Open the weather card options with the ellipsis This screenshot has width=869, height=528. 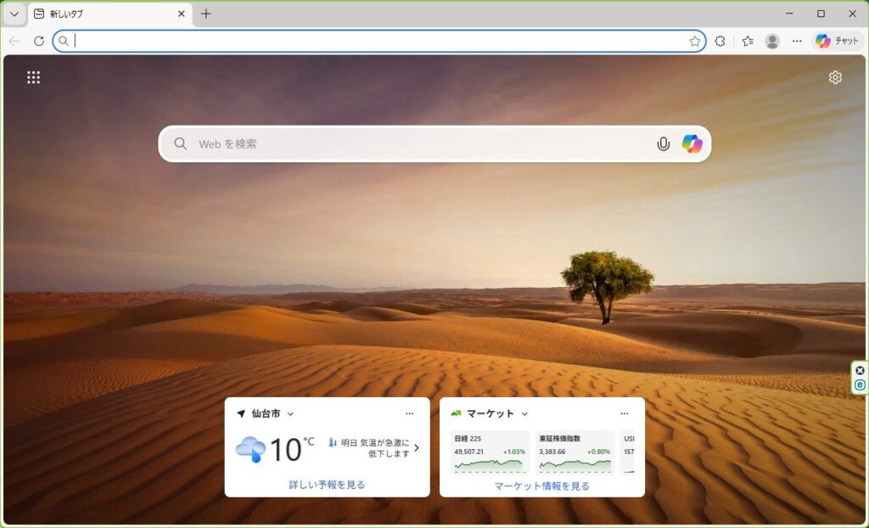[x=411, y=413]
